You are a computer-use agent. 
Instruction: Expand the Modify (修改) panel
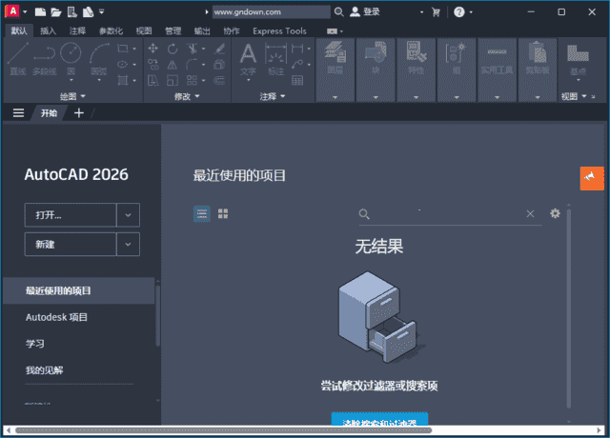[187, 96]
